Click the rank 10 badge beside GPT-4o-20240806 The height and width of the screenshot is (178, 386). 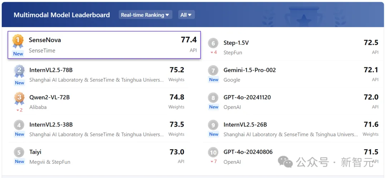(213, 153)
